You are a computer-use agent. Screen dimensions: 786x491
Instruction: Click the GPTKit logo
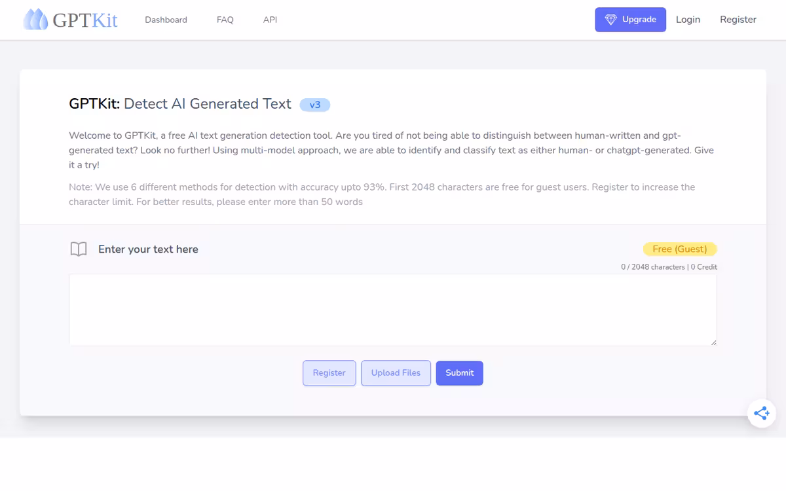click(71, 20)
